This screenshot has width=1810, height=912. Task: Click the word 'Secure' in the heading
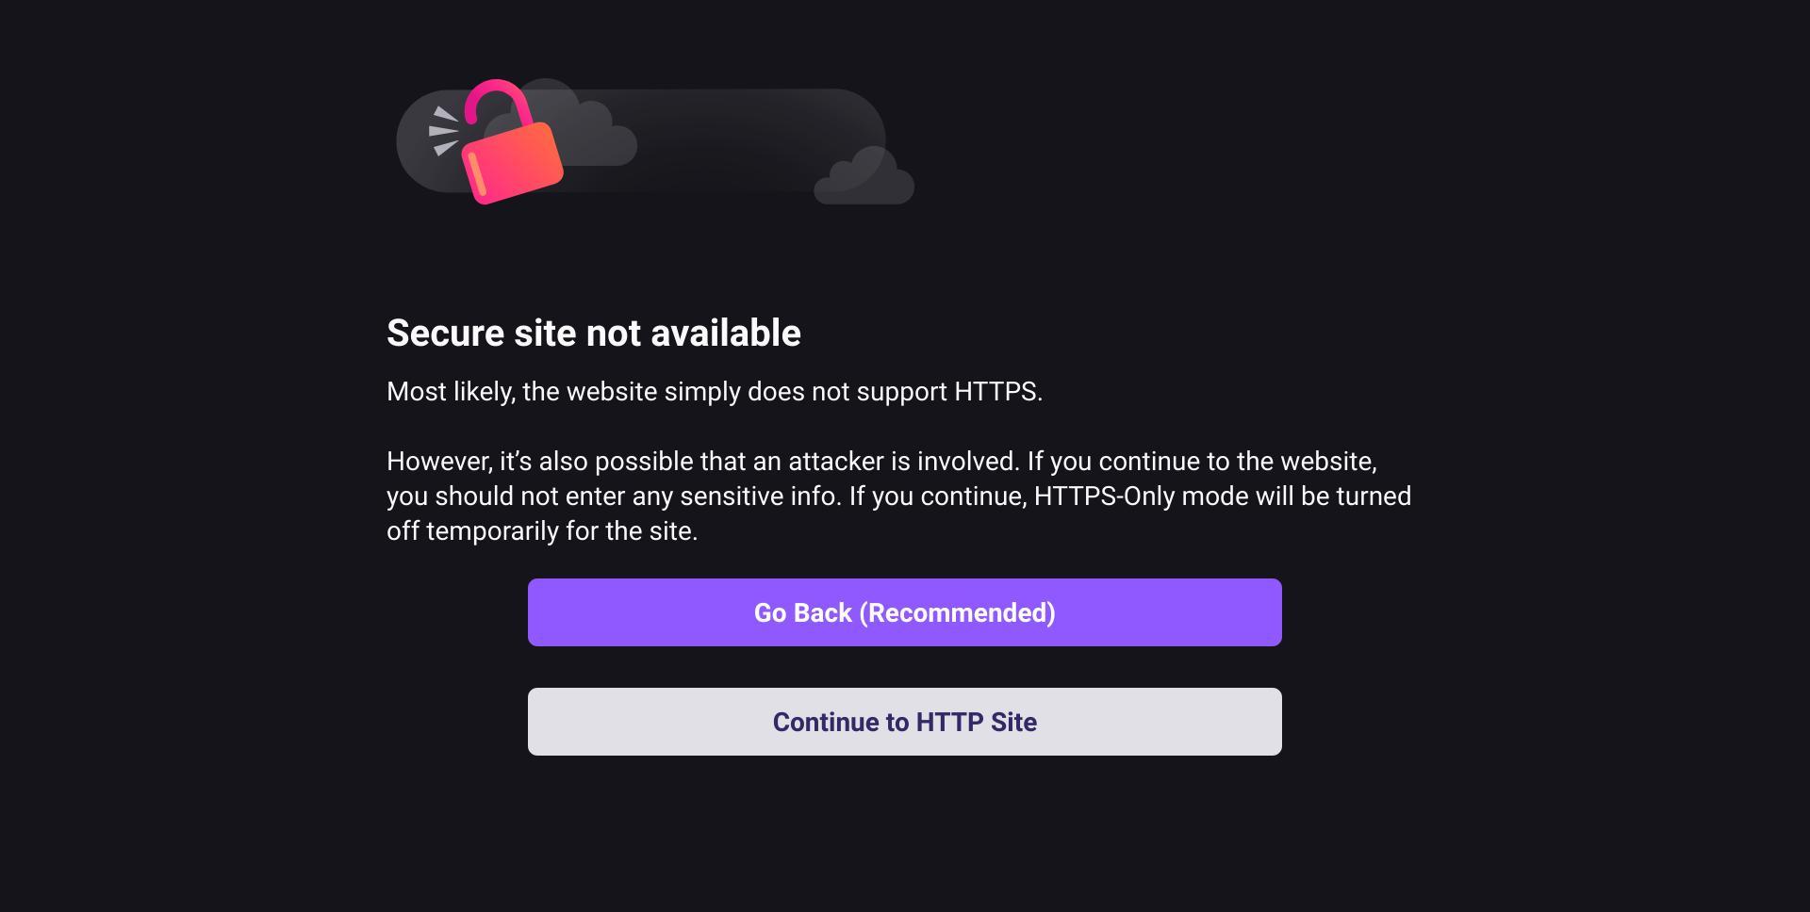tap(446, 334)
